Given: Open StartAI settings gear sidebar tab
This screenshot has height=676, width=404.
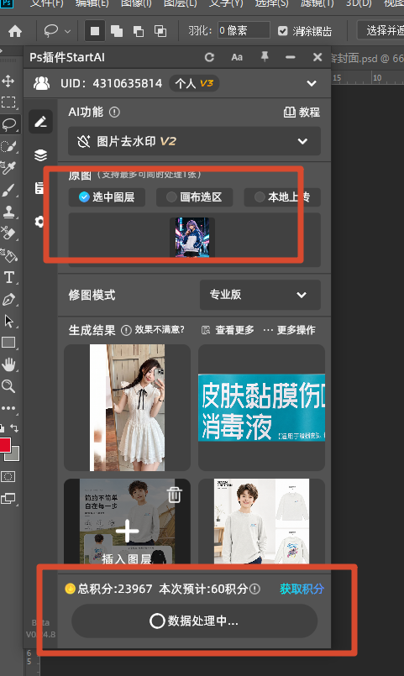Looking at the screenshot, I should pos(39,222).
